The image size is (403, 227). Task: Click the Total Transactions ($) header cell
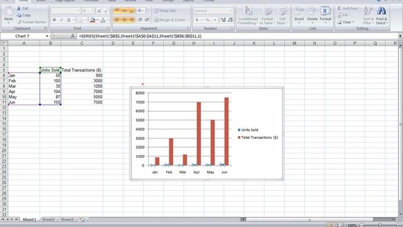click(82, 70)
